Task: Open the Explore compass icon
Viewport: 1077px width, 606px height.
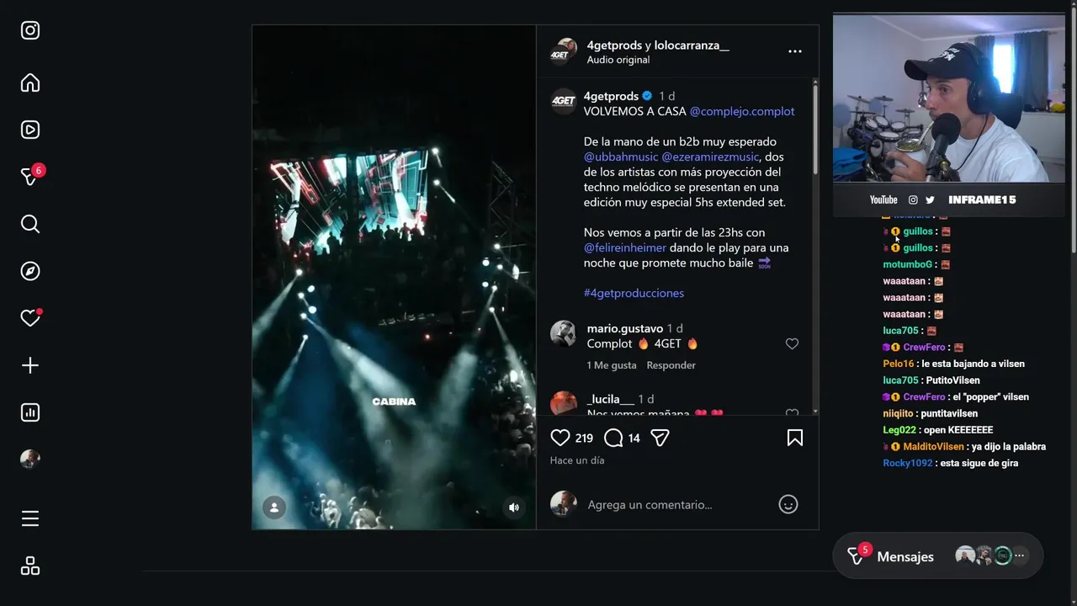Action: [30, 271]
